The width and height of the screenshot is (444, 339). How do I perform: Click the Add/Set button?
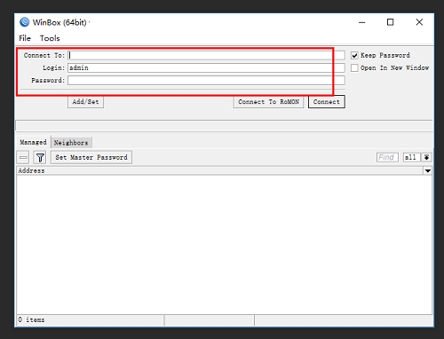[85, 102]
